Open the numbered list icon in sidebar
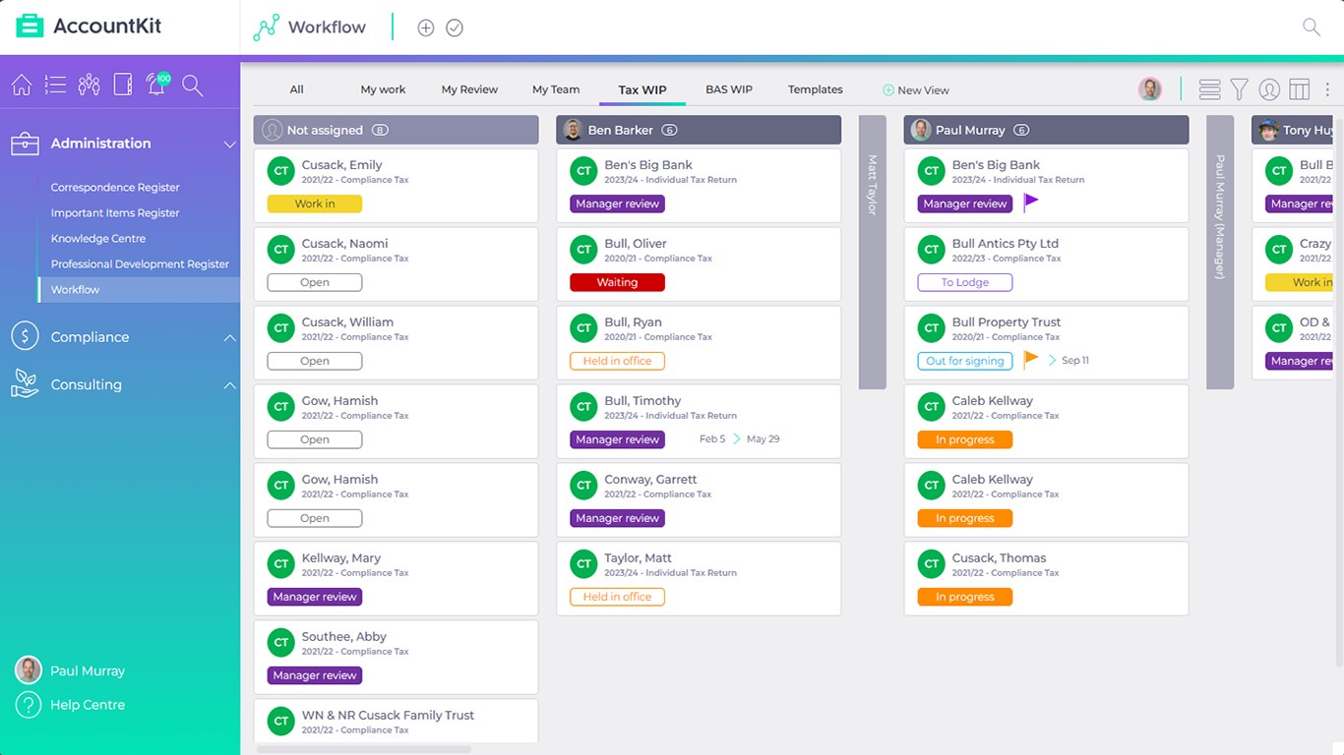Screen dimensions: 1344x755 point(55,86)
